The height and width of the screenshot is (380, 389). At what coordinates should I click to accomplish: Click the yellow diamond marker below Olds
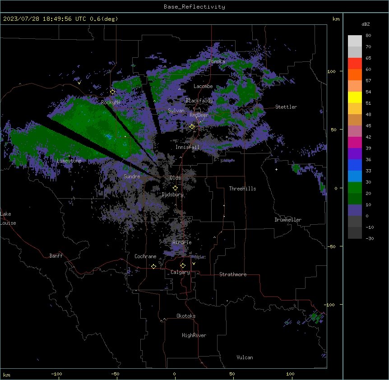pyautogui.click(x=175, y=188)
